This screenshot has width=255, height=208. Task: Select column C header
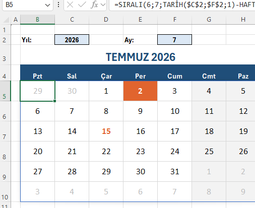72,20
